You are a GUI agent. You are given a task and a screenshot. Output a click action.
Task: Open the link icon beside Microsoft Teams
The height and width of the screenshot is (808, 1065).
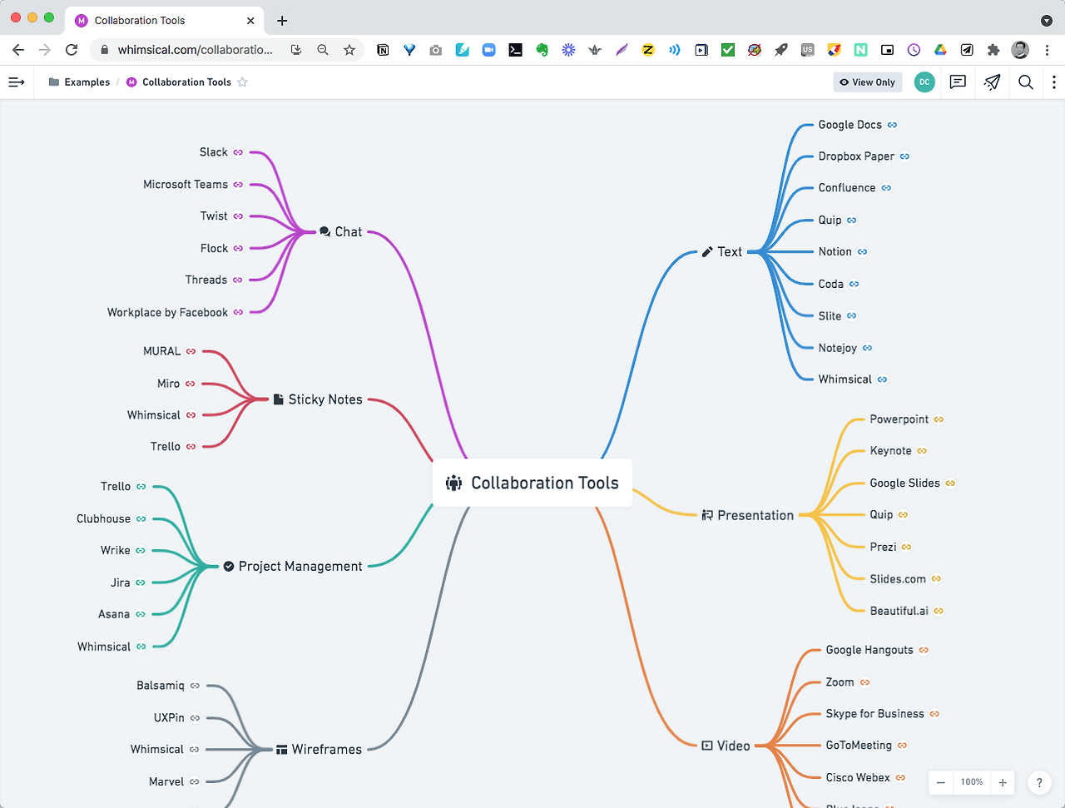coord(238,185)
